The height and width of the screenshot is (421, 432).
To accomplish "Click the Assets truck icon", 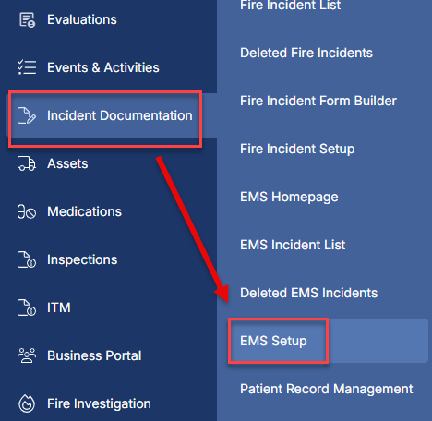I will point(27,163).
